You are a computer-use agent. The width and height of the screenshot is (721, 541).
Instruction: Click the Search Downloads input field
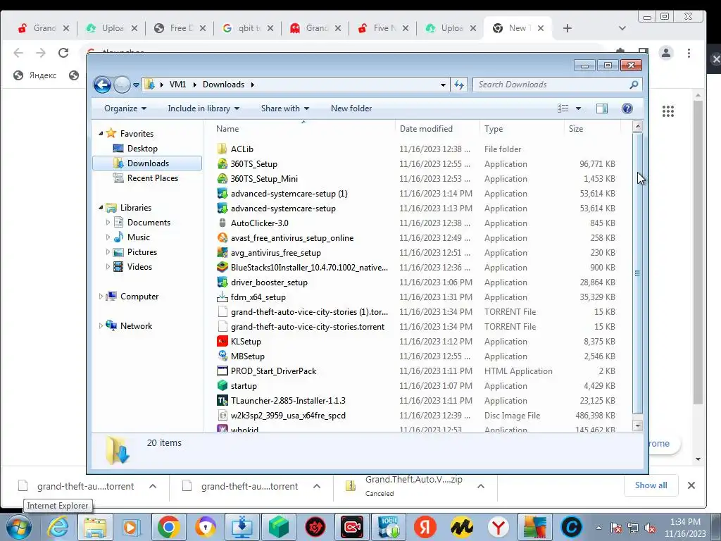click(x=556, y=85)
